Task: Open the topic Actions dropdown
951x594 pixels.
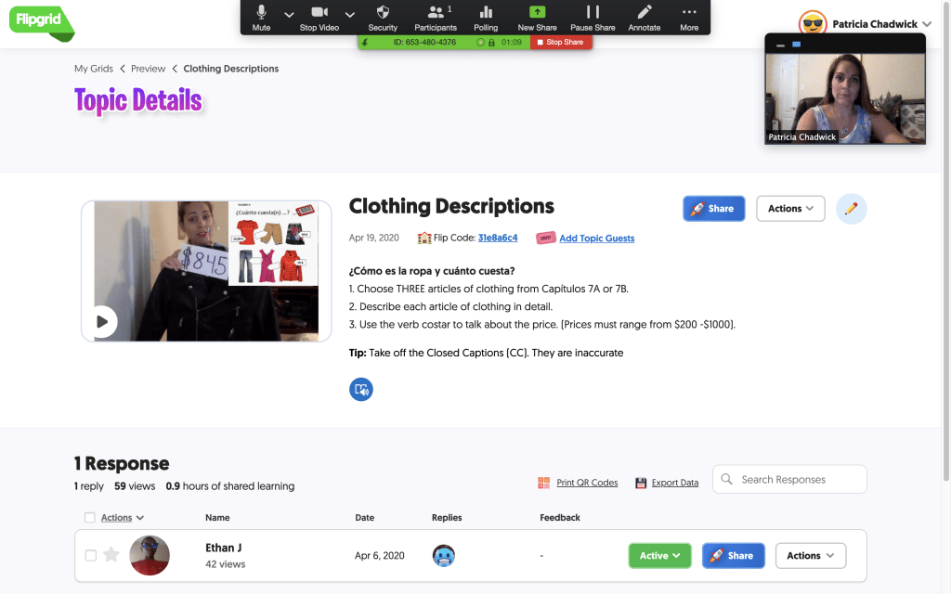Action: coord(790,209)
